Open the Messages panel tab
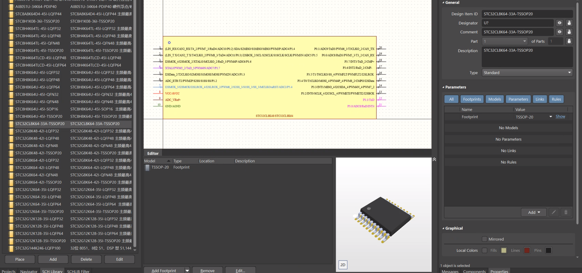 tap(450, 271)
